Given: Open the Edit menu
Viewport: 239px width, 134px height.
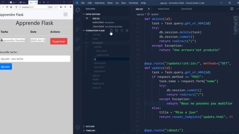Looking at the screenshot, I should click(x=90, y=3).
